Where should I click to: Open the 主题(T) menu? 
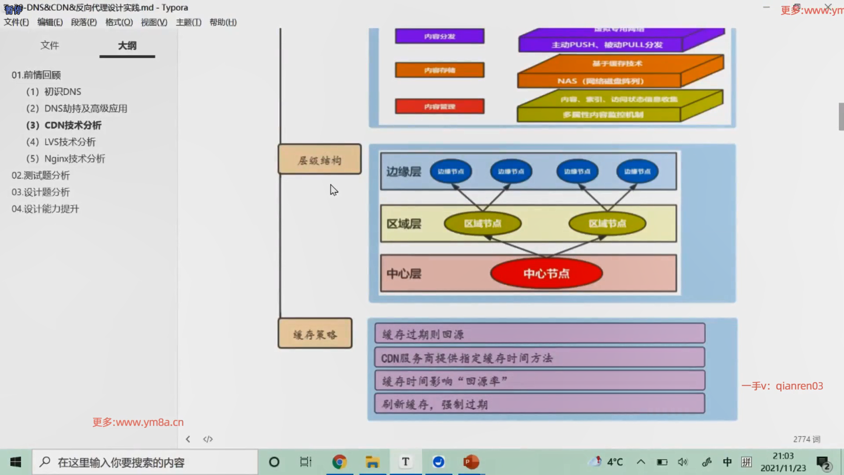tap(188, 22)
